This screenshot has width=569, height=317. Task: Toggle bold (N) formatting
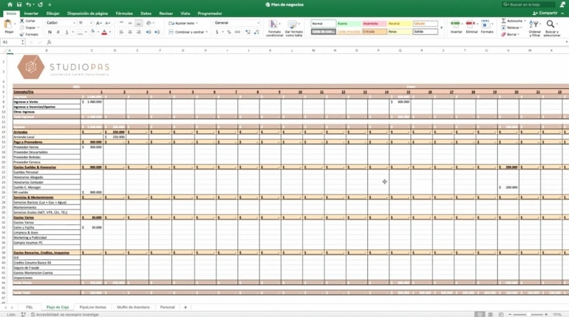pyautogui.click(x=50, y=32)
